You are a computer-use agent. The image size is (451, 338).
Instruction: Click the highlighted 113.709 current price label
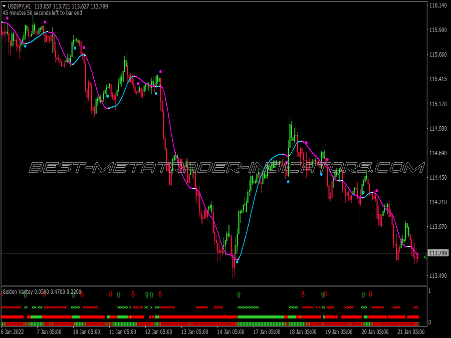pos(438,253)
